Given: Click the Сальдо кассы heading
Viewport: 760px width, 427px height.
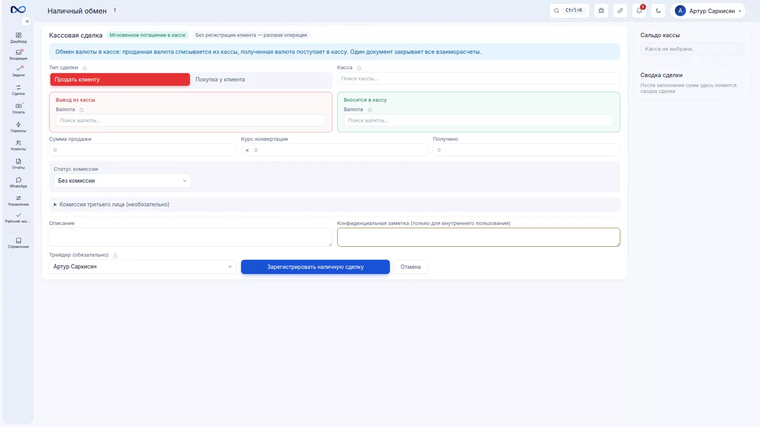Looking at the screenshot, I should click(660, 35).
